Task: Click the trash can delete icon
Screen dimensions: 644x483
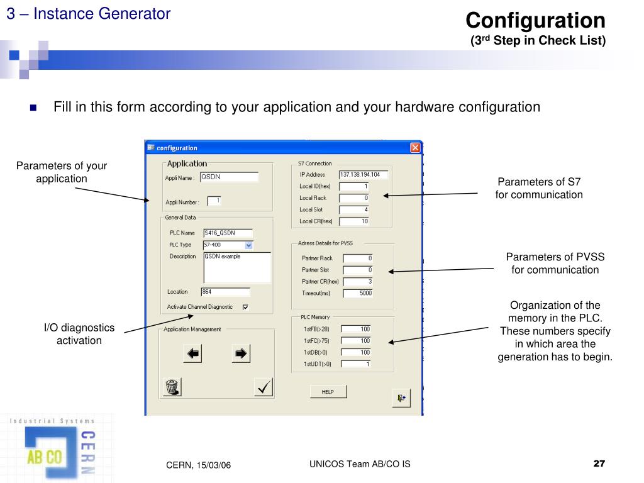Action: (172, 387)
